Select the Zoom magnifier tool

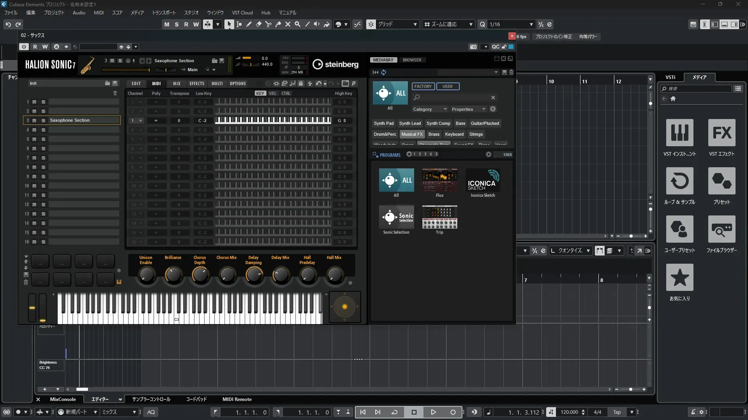298,24
